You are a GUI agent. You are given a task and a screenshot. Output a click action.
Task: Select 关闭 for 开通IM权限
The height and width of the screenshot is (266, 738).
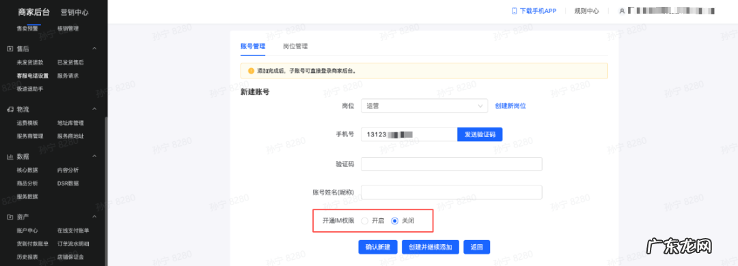click(x=395, y=220)
